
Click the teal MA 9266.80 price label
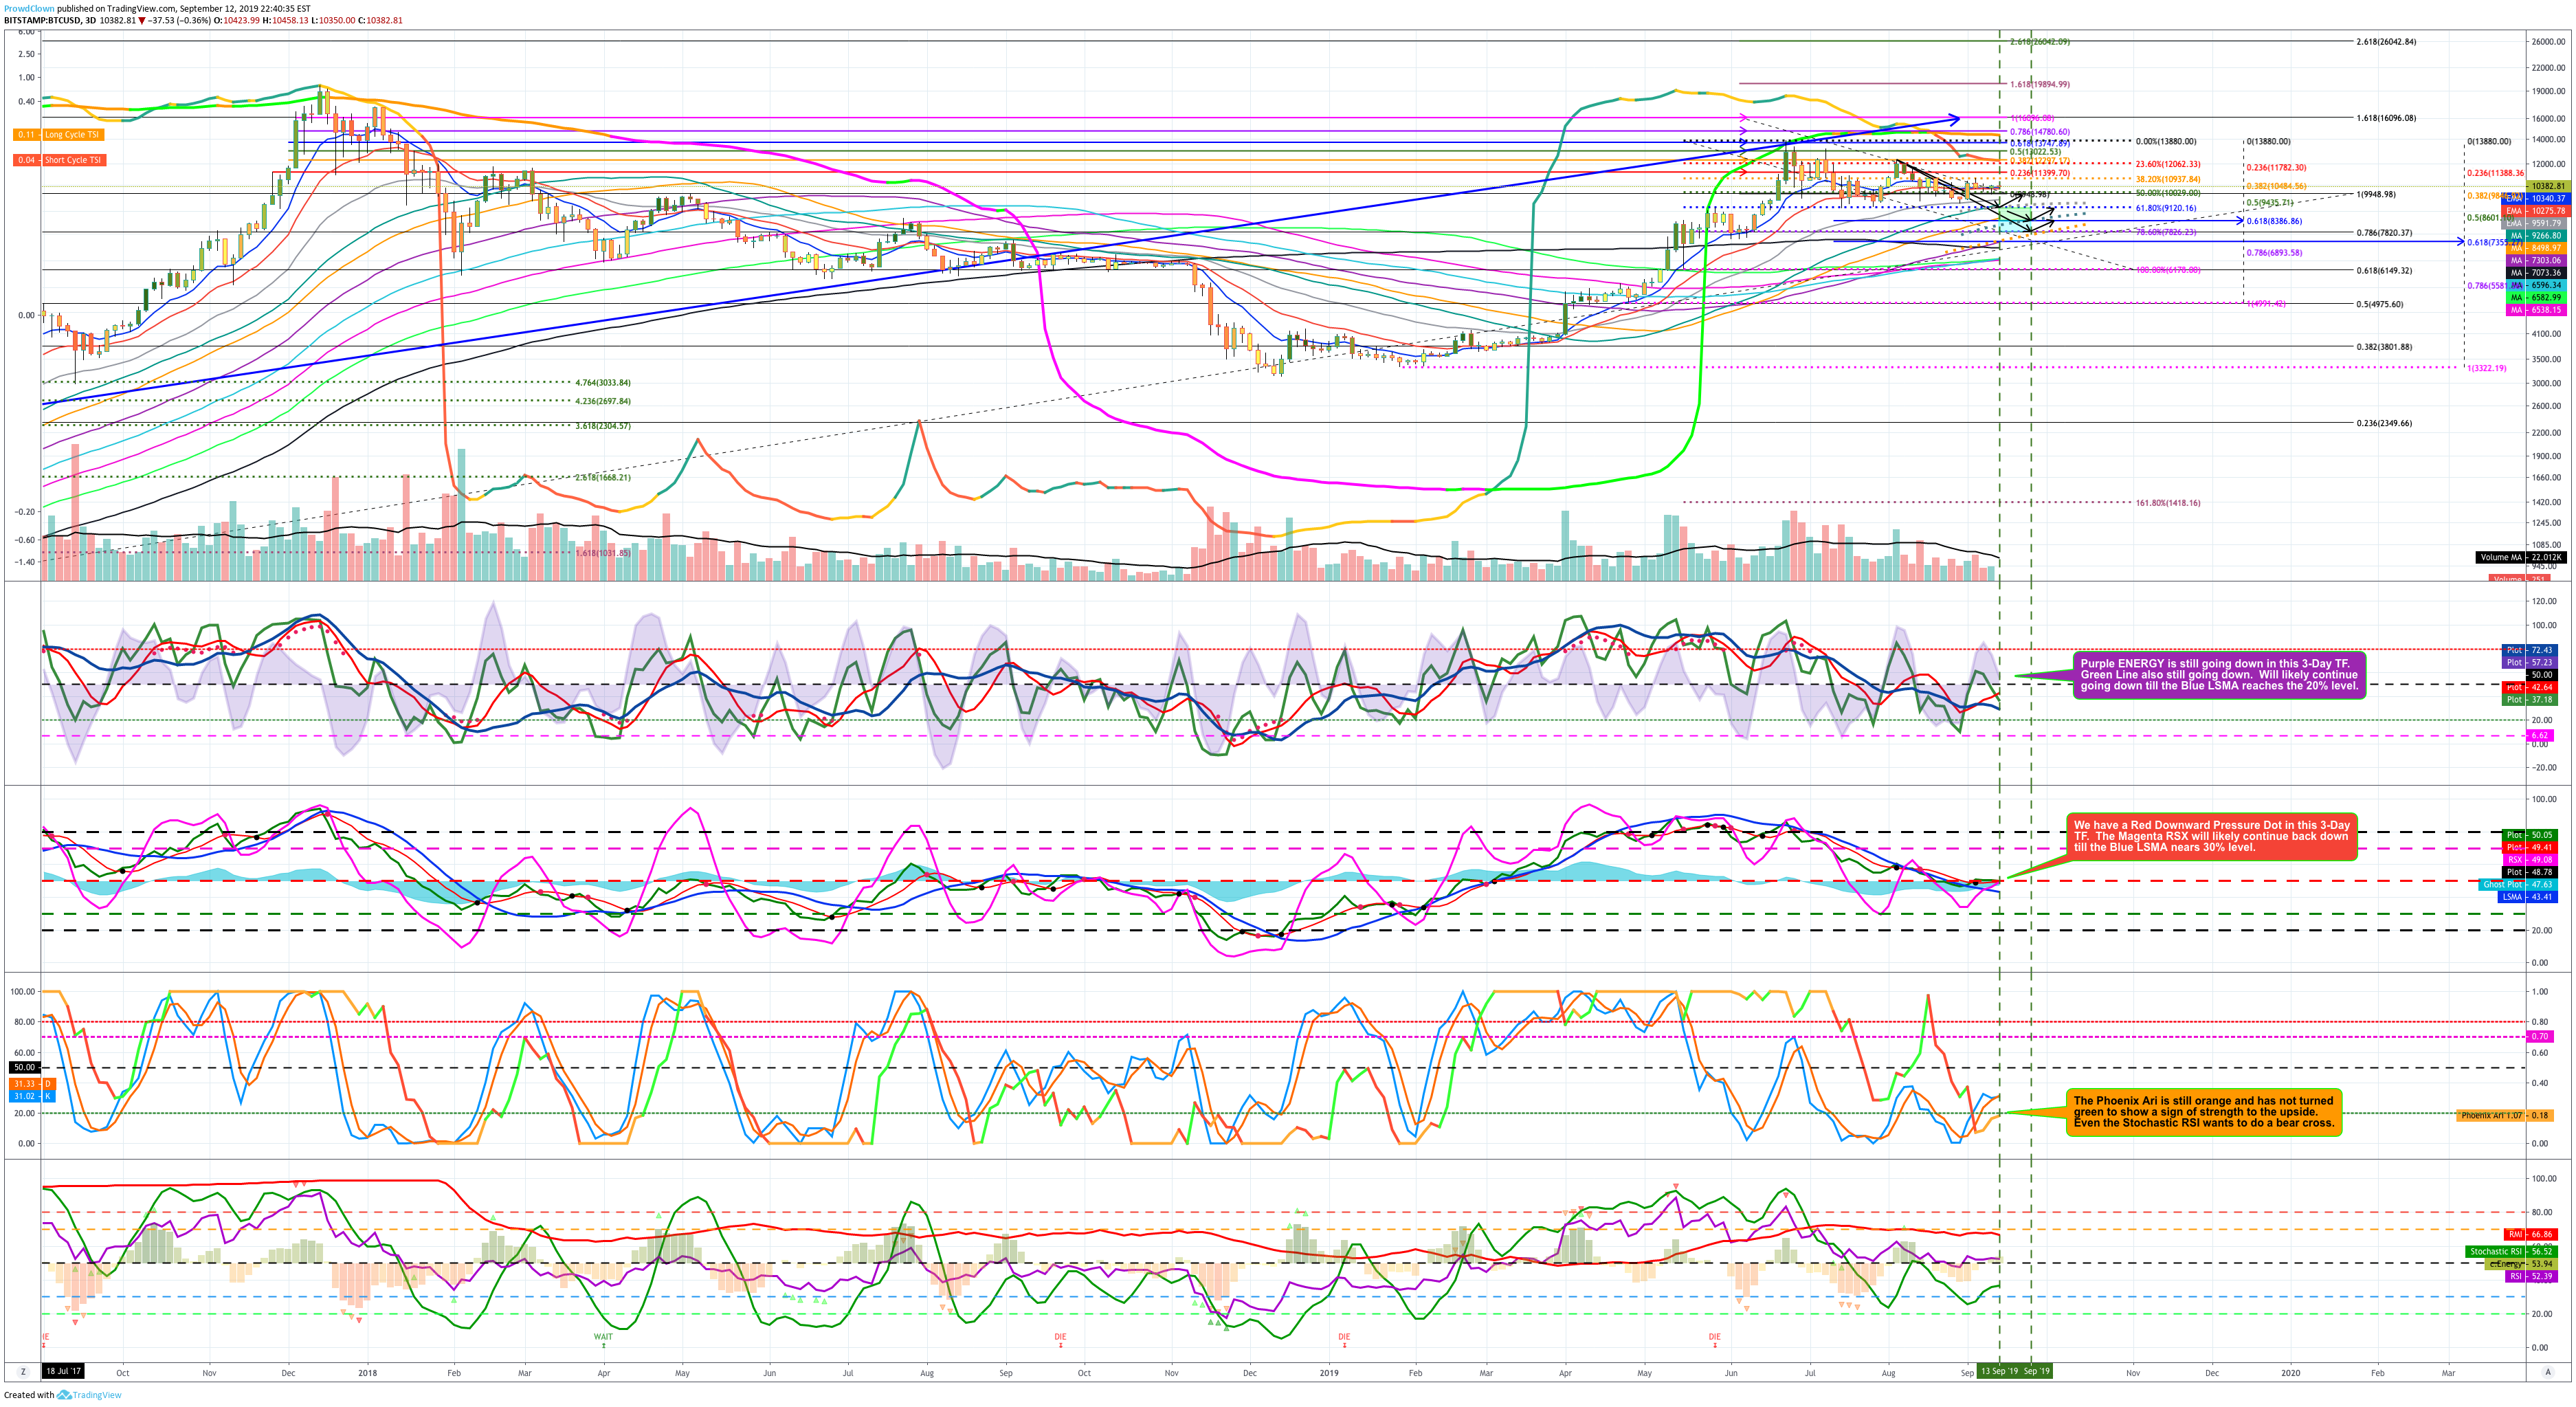pos(2535,236)
